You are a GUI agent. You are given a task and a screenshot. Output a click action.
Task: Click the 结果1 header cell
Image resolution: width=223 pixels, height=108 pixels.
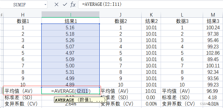[x=71, y=21]
